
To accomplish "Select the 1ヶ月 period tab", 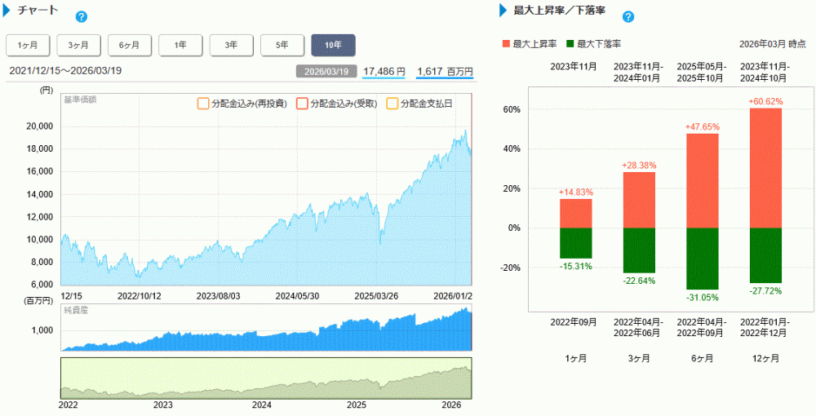I will click(x=28, y=45).
